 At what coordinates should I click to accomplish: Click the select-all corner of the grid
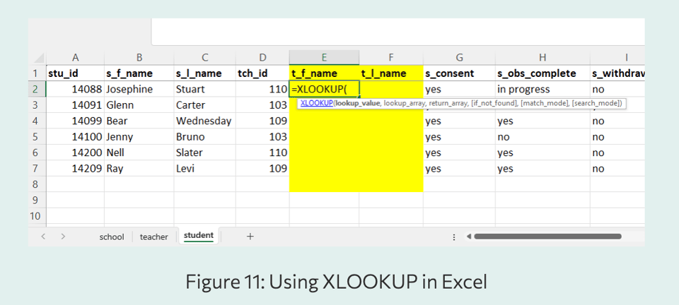pyautogui.click(x=37, y=57)
